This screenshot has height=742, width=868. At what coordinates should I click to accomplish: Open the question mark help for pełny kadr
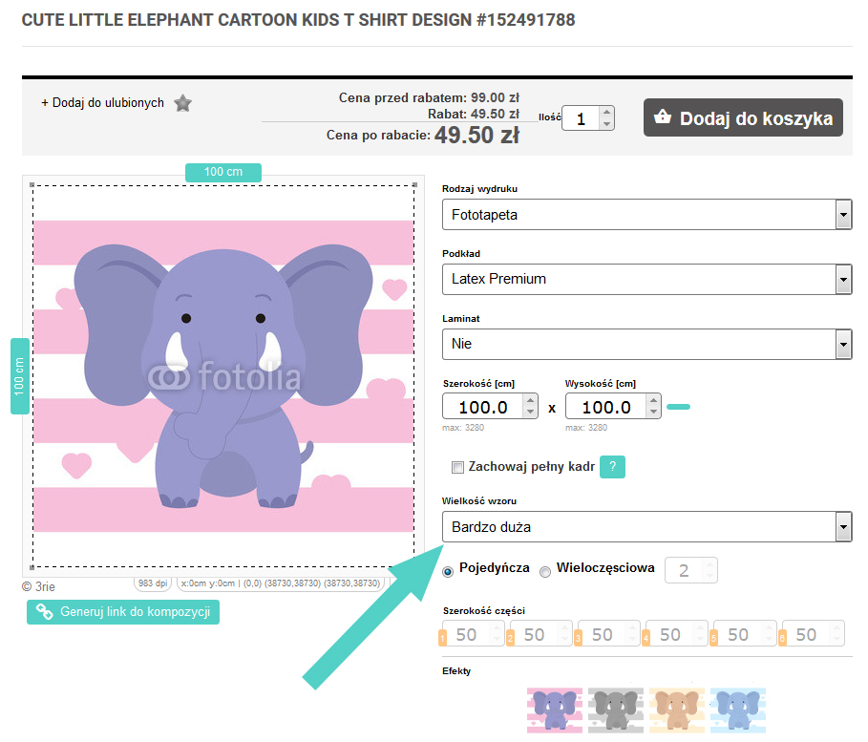pyautogui.click(x=612, y=467)
